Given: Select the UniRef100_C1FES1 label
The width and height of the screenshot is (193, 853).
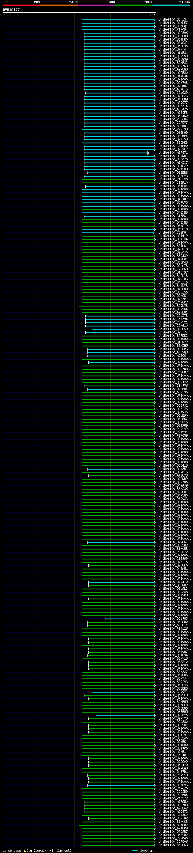Looking at the screenshot, I should tap(173, 216).
